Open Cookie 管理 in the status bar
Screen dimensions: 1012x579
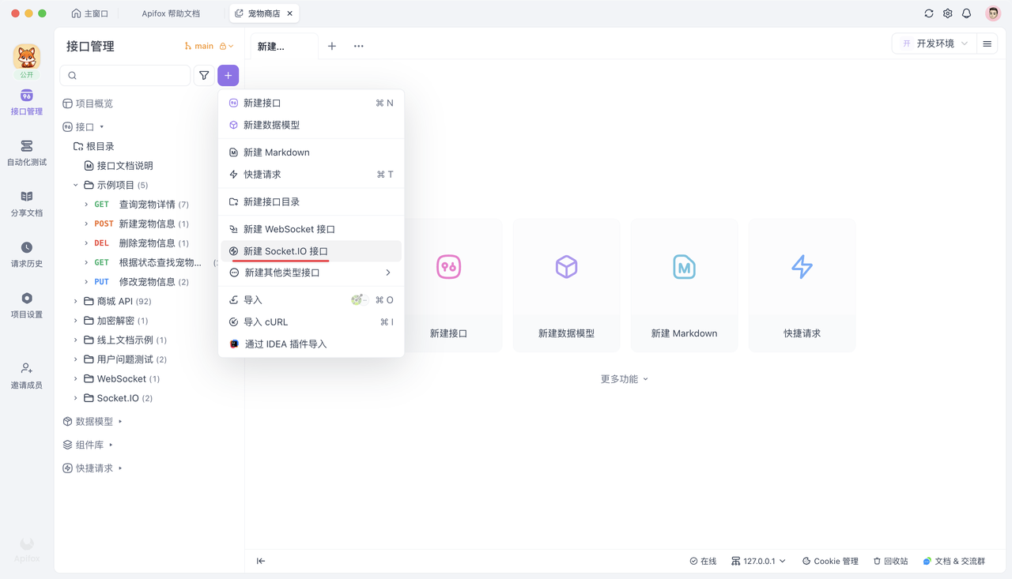pyautogui.click(x=829, y=561)
